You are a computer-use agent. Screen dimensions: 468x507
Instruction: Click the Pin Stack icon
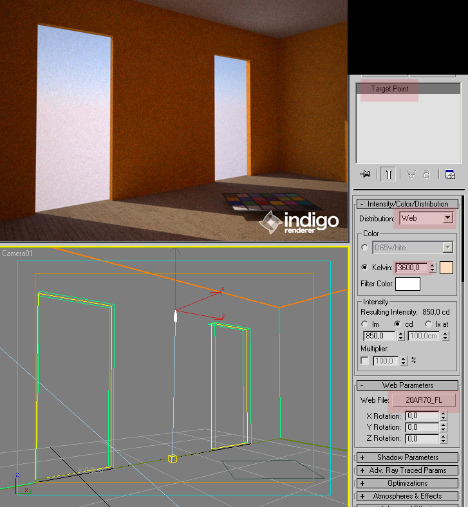366,174
